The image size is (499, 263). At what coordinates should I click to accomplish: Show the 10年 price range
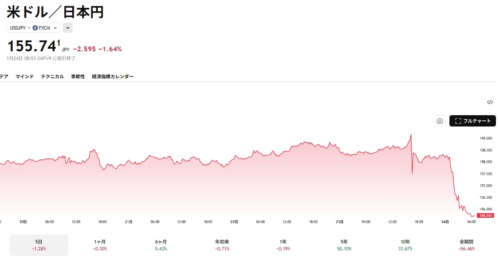pyautogui.click(x=405, y=245)
